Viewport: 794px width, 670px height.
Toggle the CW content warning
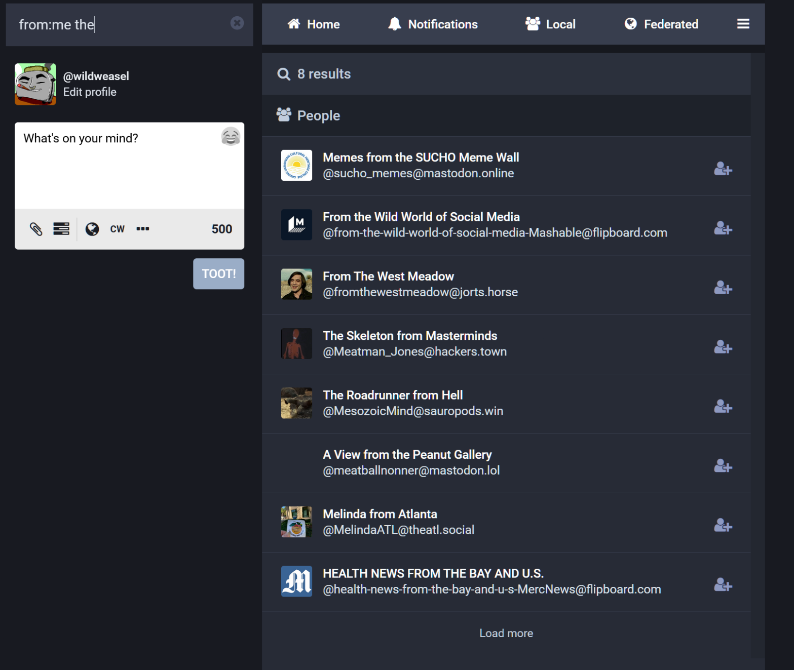pyautogui.click(x=117, y=229)
